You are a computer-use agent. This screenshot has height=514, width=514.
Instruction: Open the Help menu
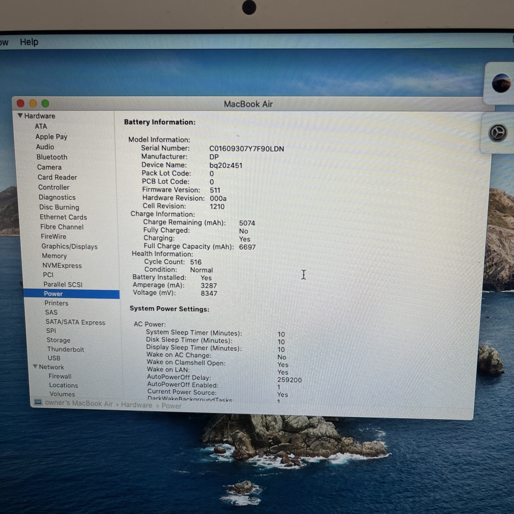pyautogui.click(x=29, y=42)
